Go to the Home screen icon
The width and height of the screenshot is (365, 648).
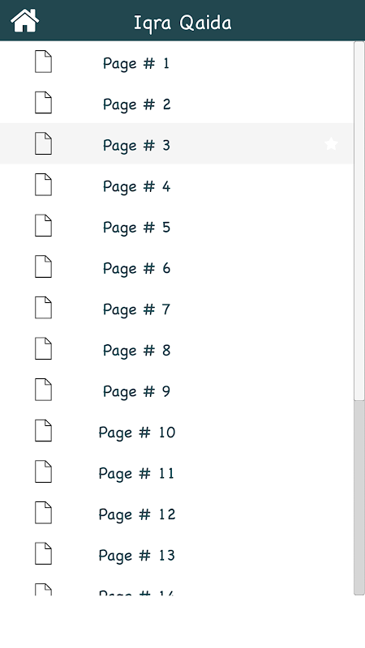(25, 21)
